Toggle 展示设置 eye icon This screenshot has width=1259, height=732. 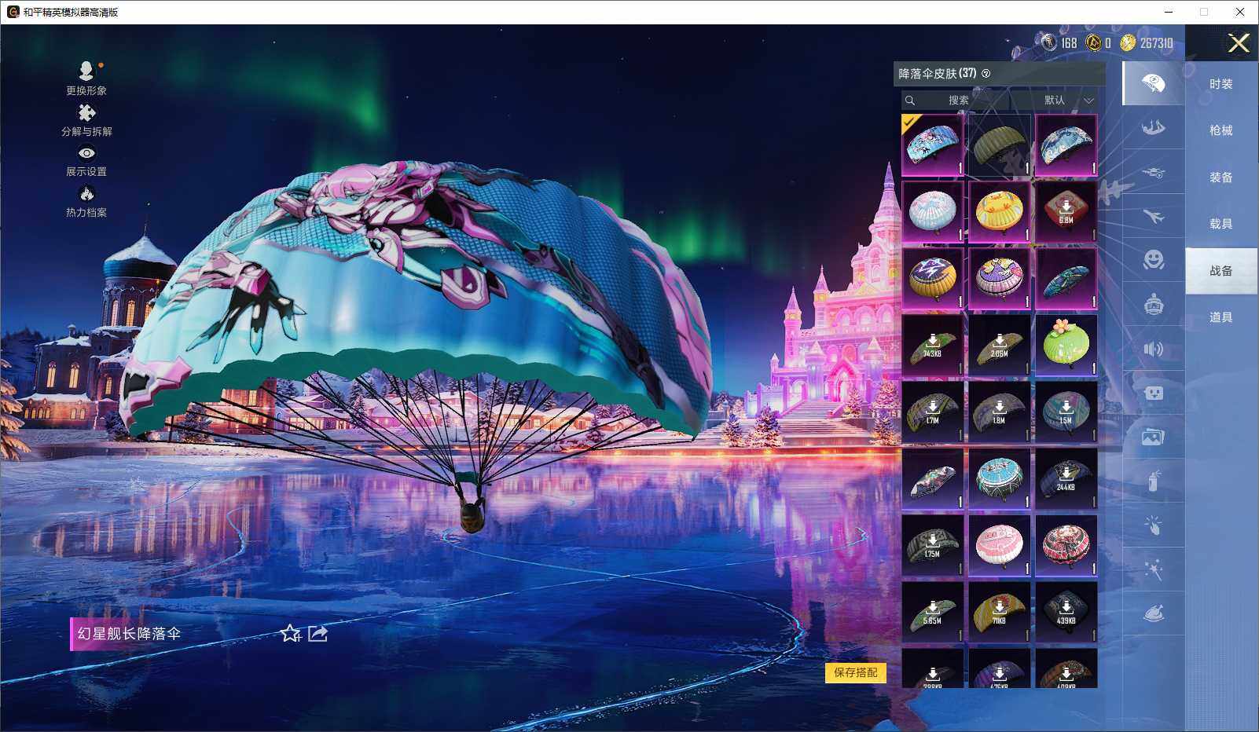click(86, 154)
